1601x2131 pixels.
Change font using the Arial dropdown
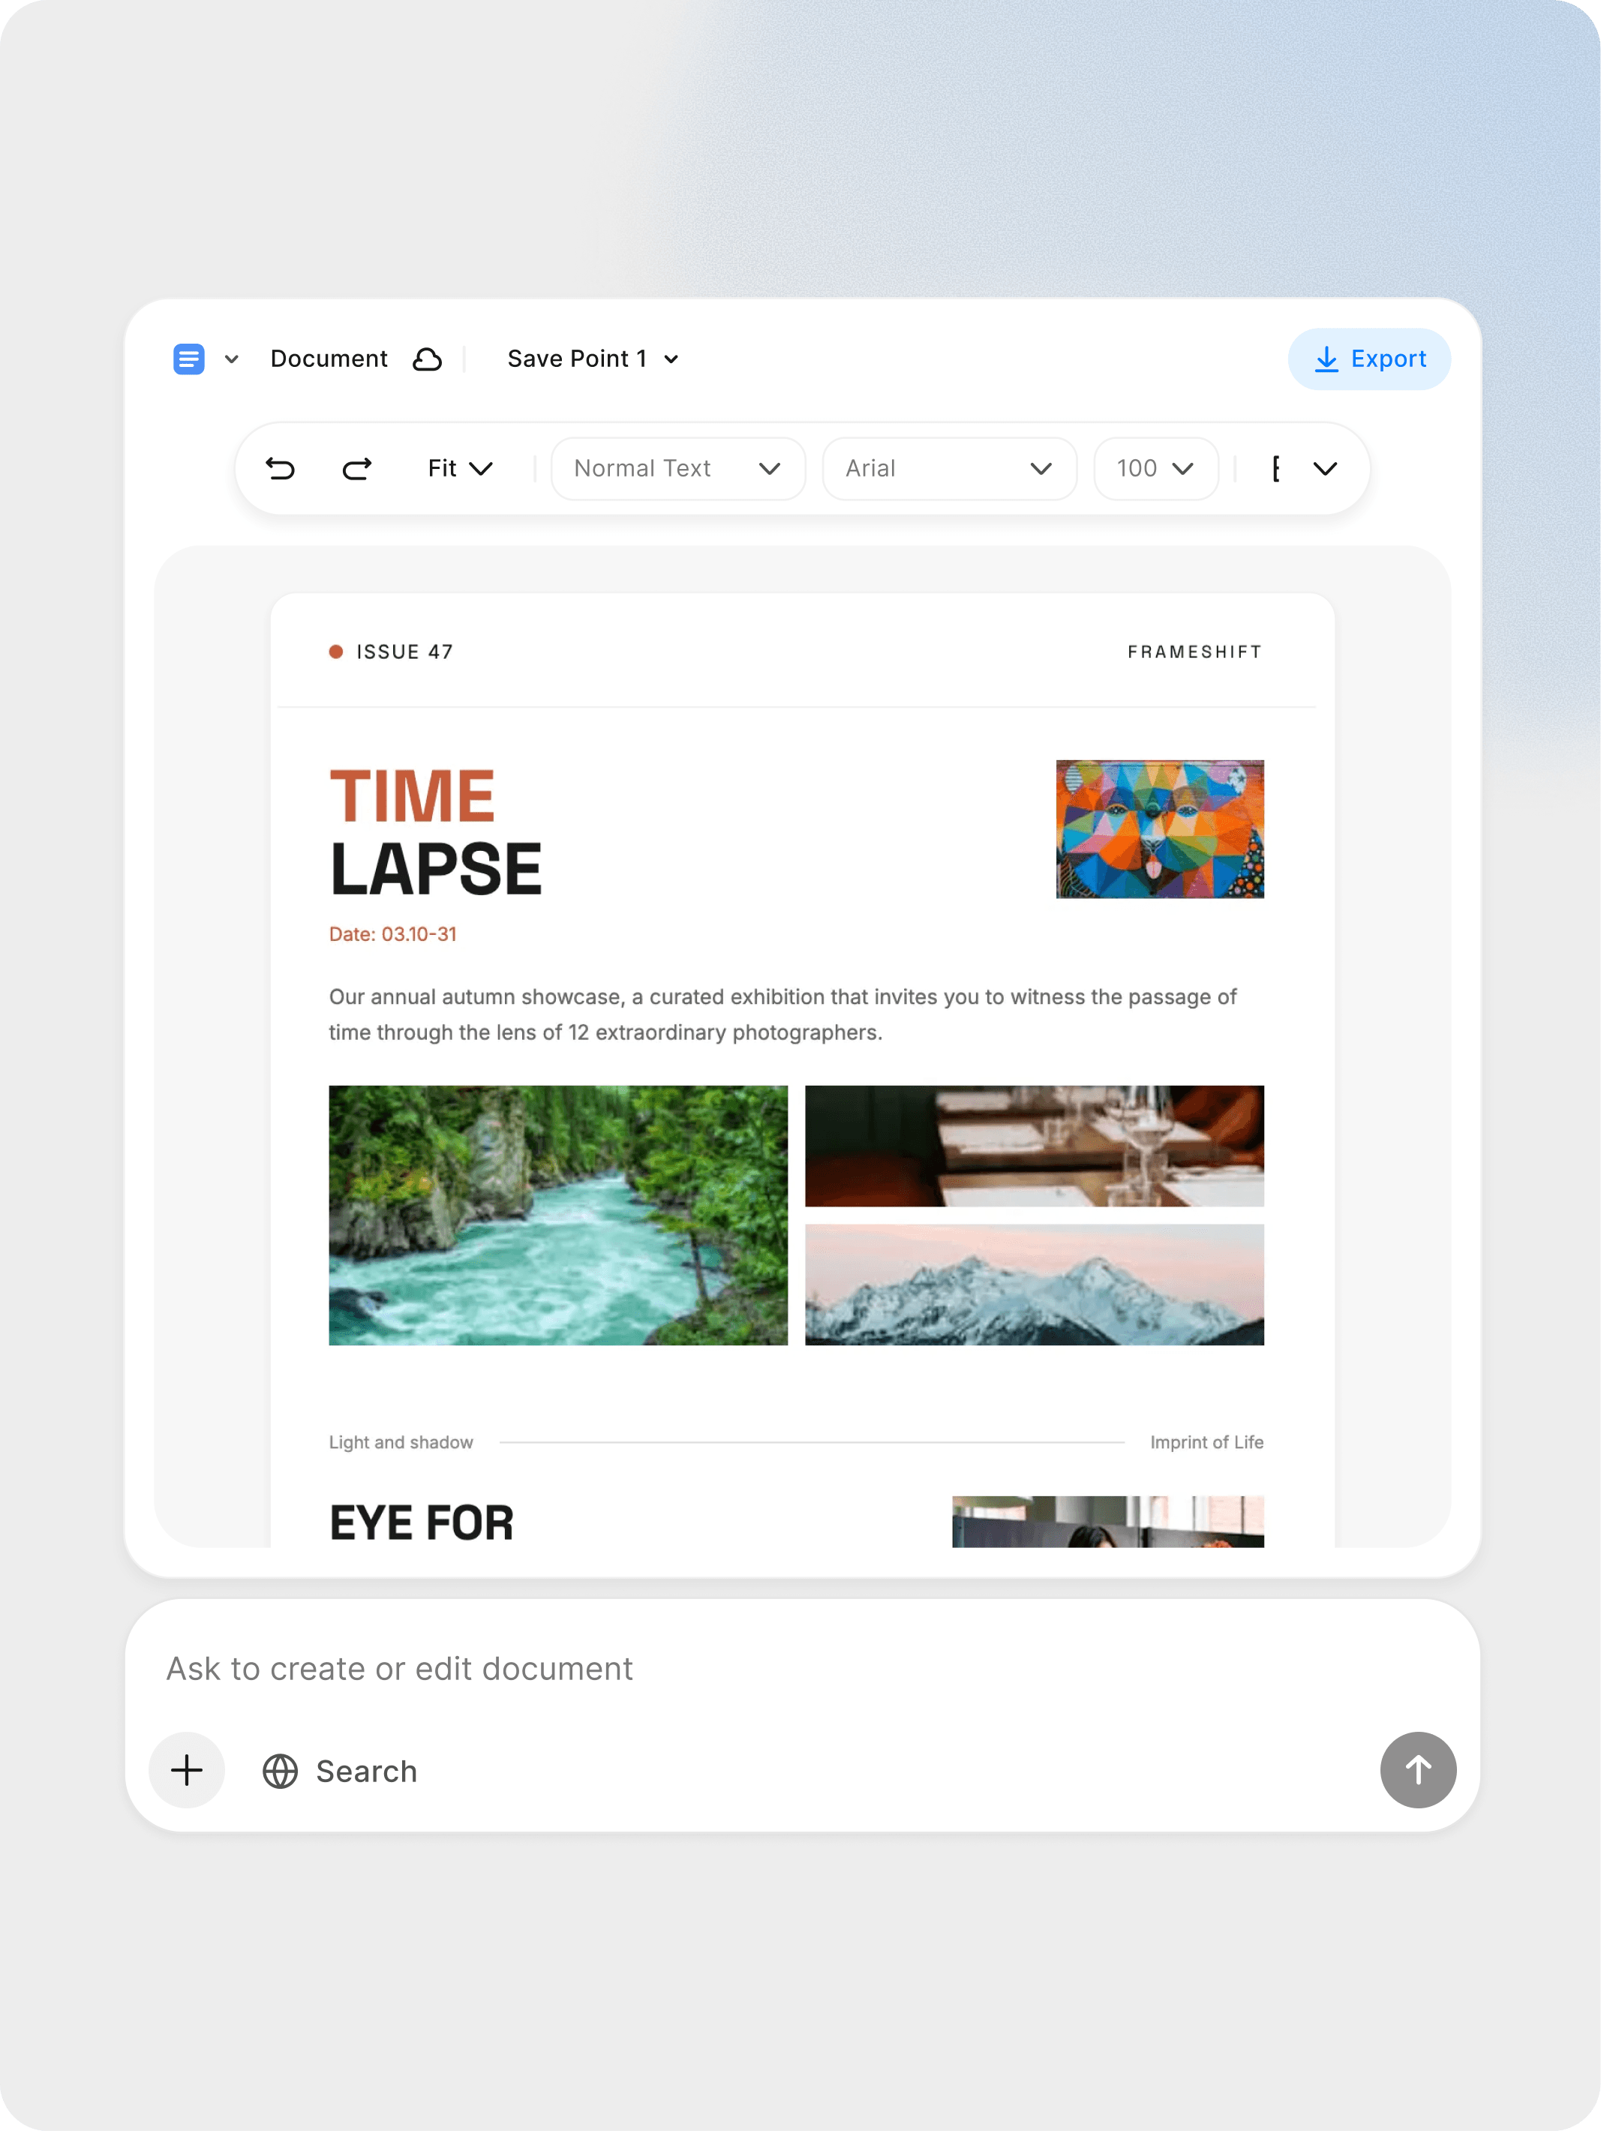(x=948, y=469)
